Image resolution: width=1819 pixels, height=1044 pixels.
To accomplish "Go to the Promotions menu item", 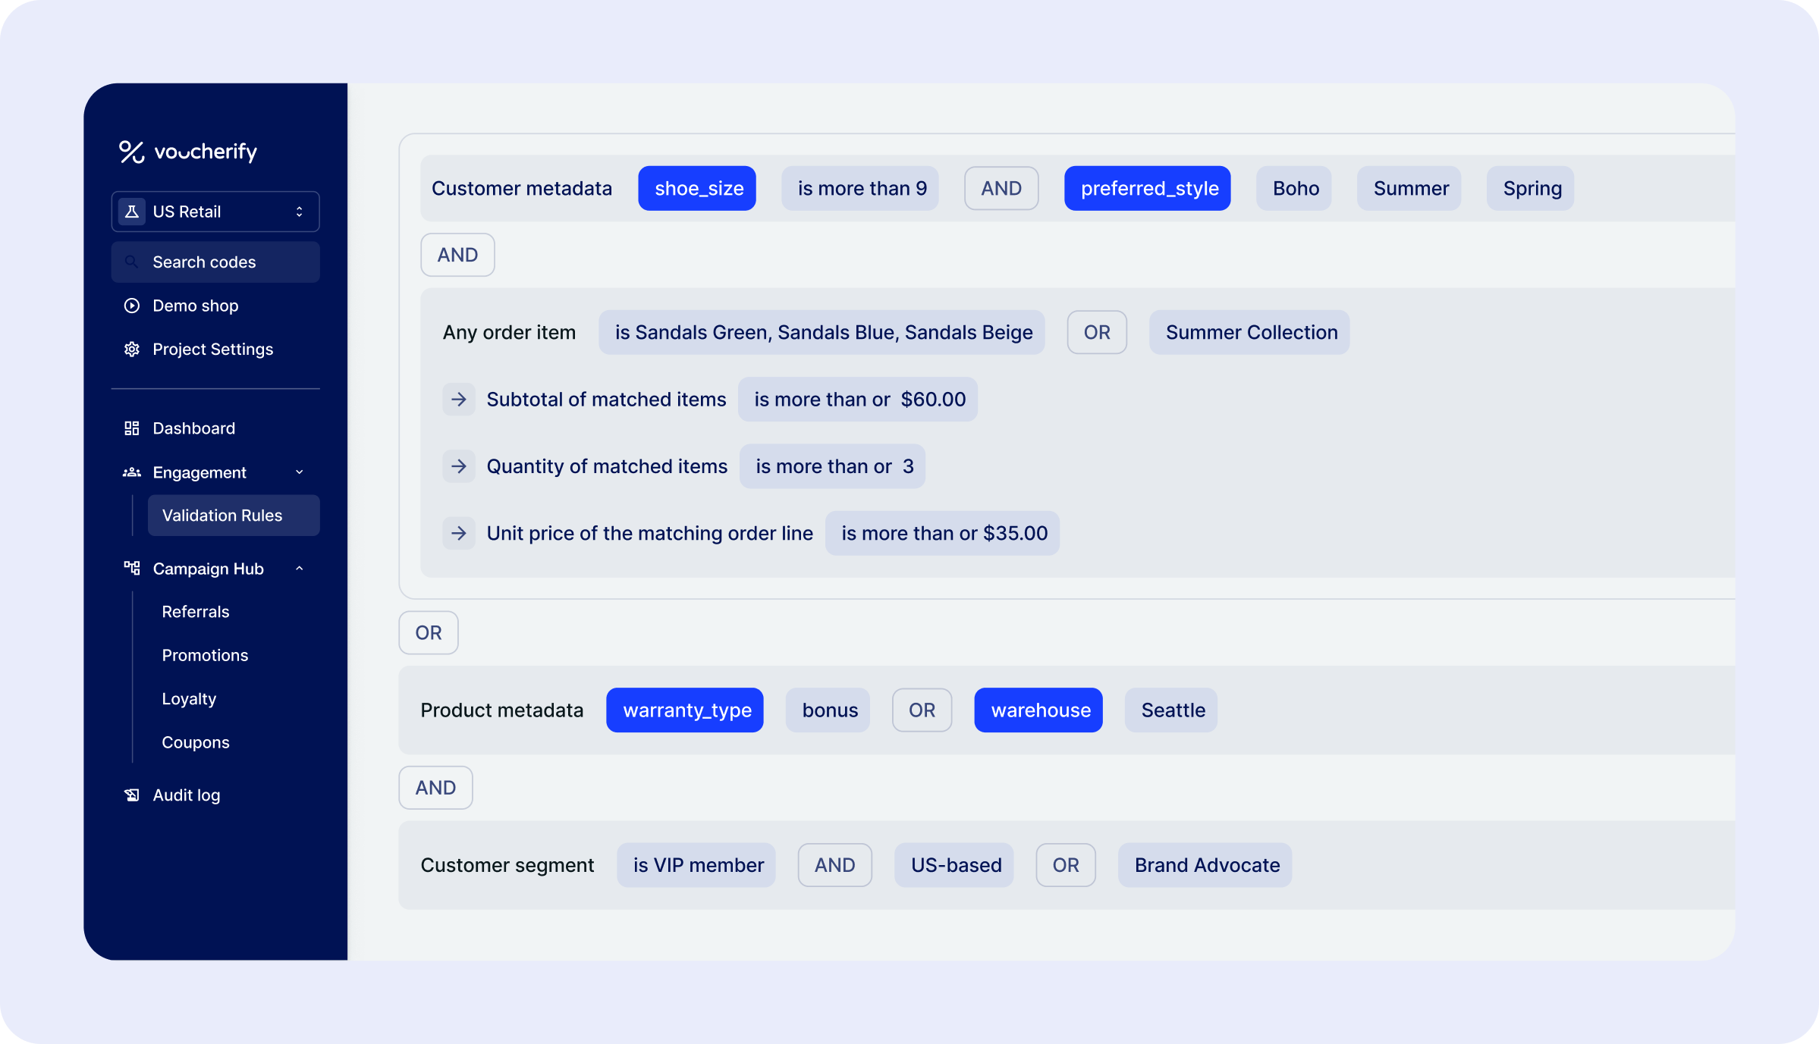I will click(205, 655).
